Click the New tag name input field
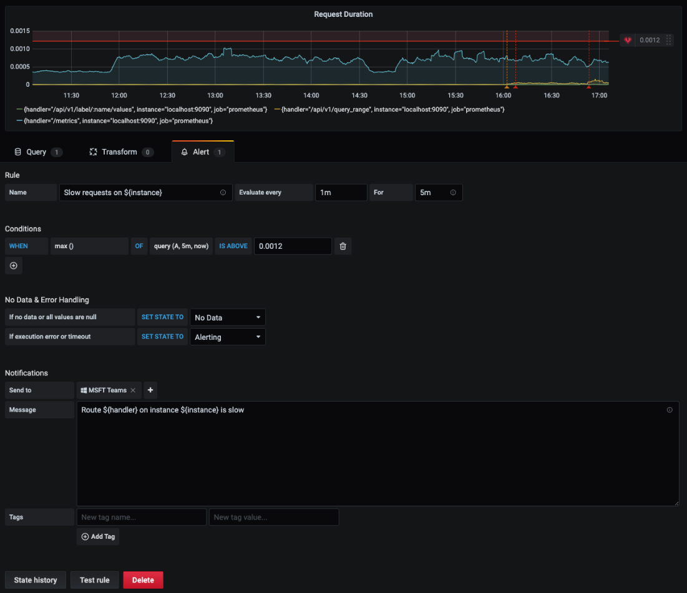This screenshot has width=687, height=593. click(141, 516)
